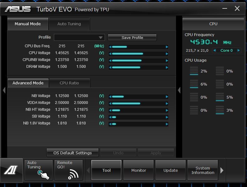This screenshot has width=247, height=187.
Task: Open the Profile dropdown
Action: coord(79,37)
